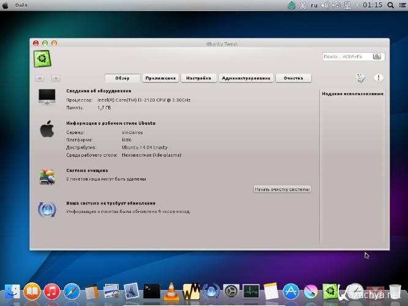Switch to the Приложения tab
This screenshot has height=306, width=408.
161,78
